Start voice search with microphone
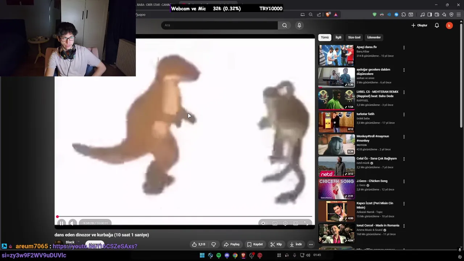The width and height of the screenshot is (464, 261). pyautogui.click(x=299, y=25)
